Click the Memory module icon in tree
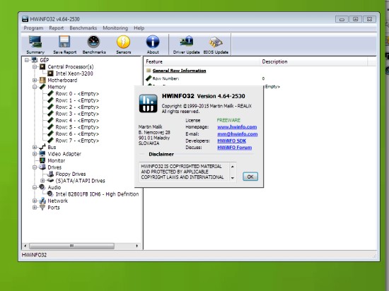 (42, 87)
